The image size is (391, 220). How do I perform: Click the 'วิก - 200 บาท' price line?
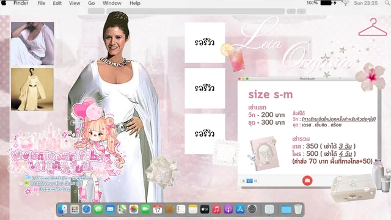pos(266,115)
